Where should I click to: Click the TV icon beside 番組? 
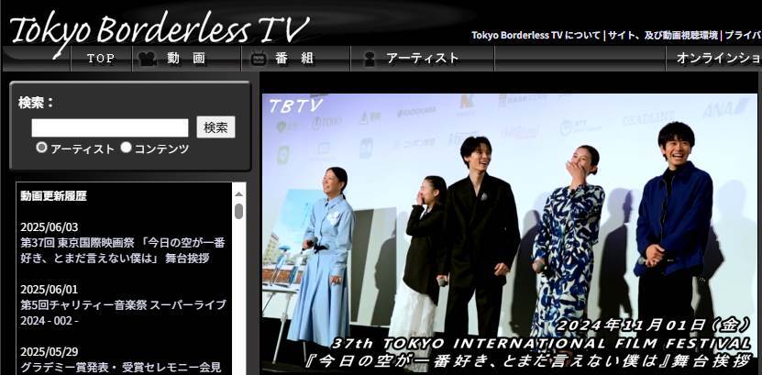259,59
